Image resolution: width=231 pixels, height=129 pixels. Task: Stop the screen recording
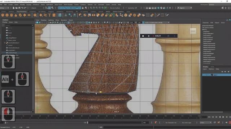[x=143, y=36]
